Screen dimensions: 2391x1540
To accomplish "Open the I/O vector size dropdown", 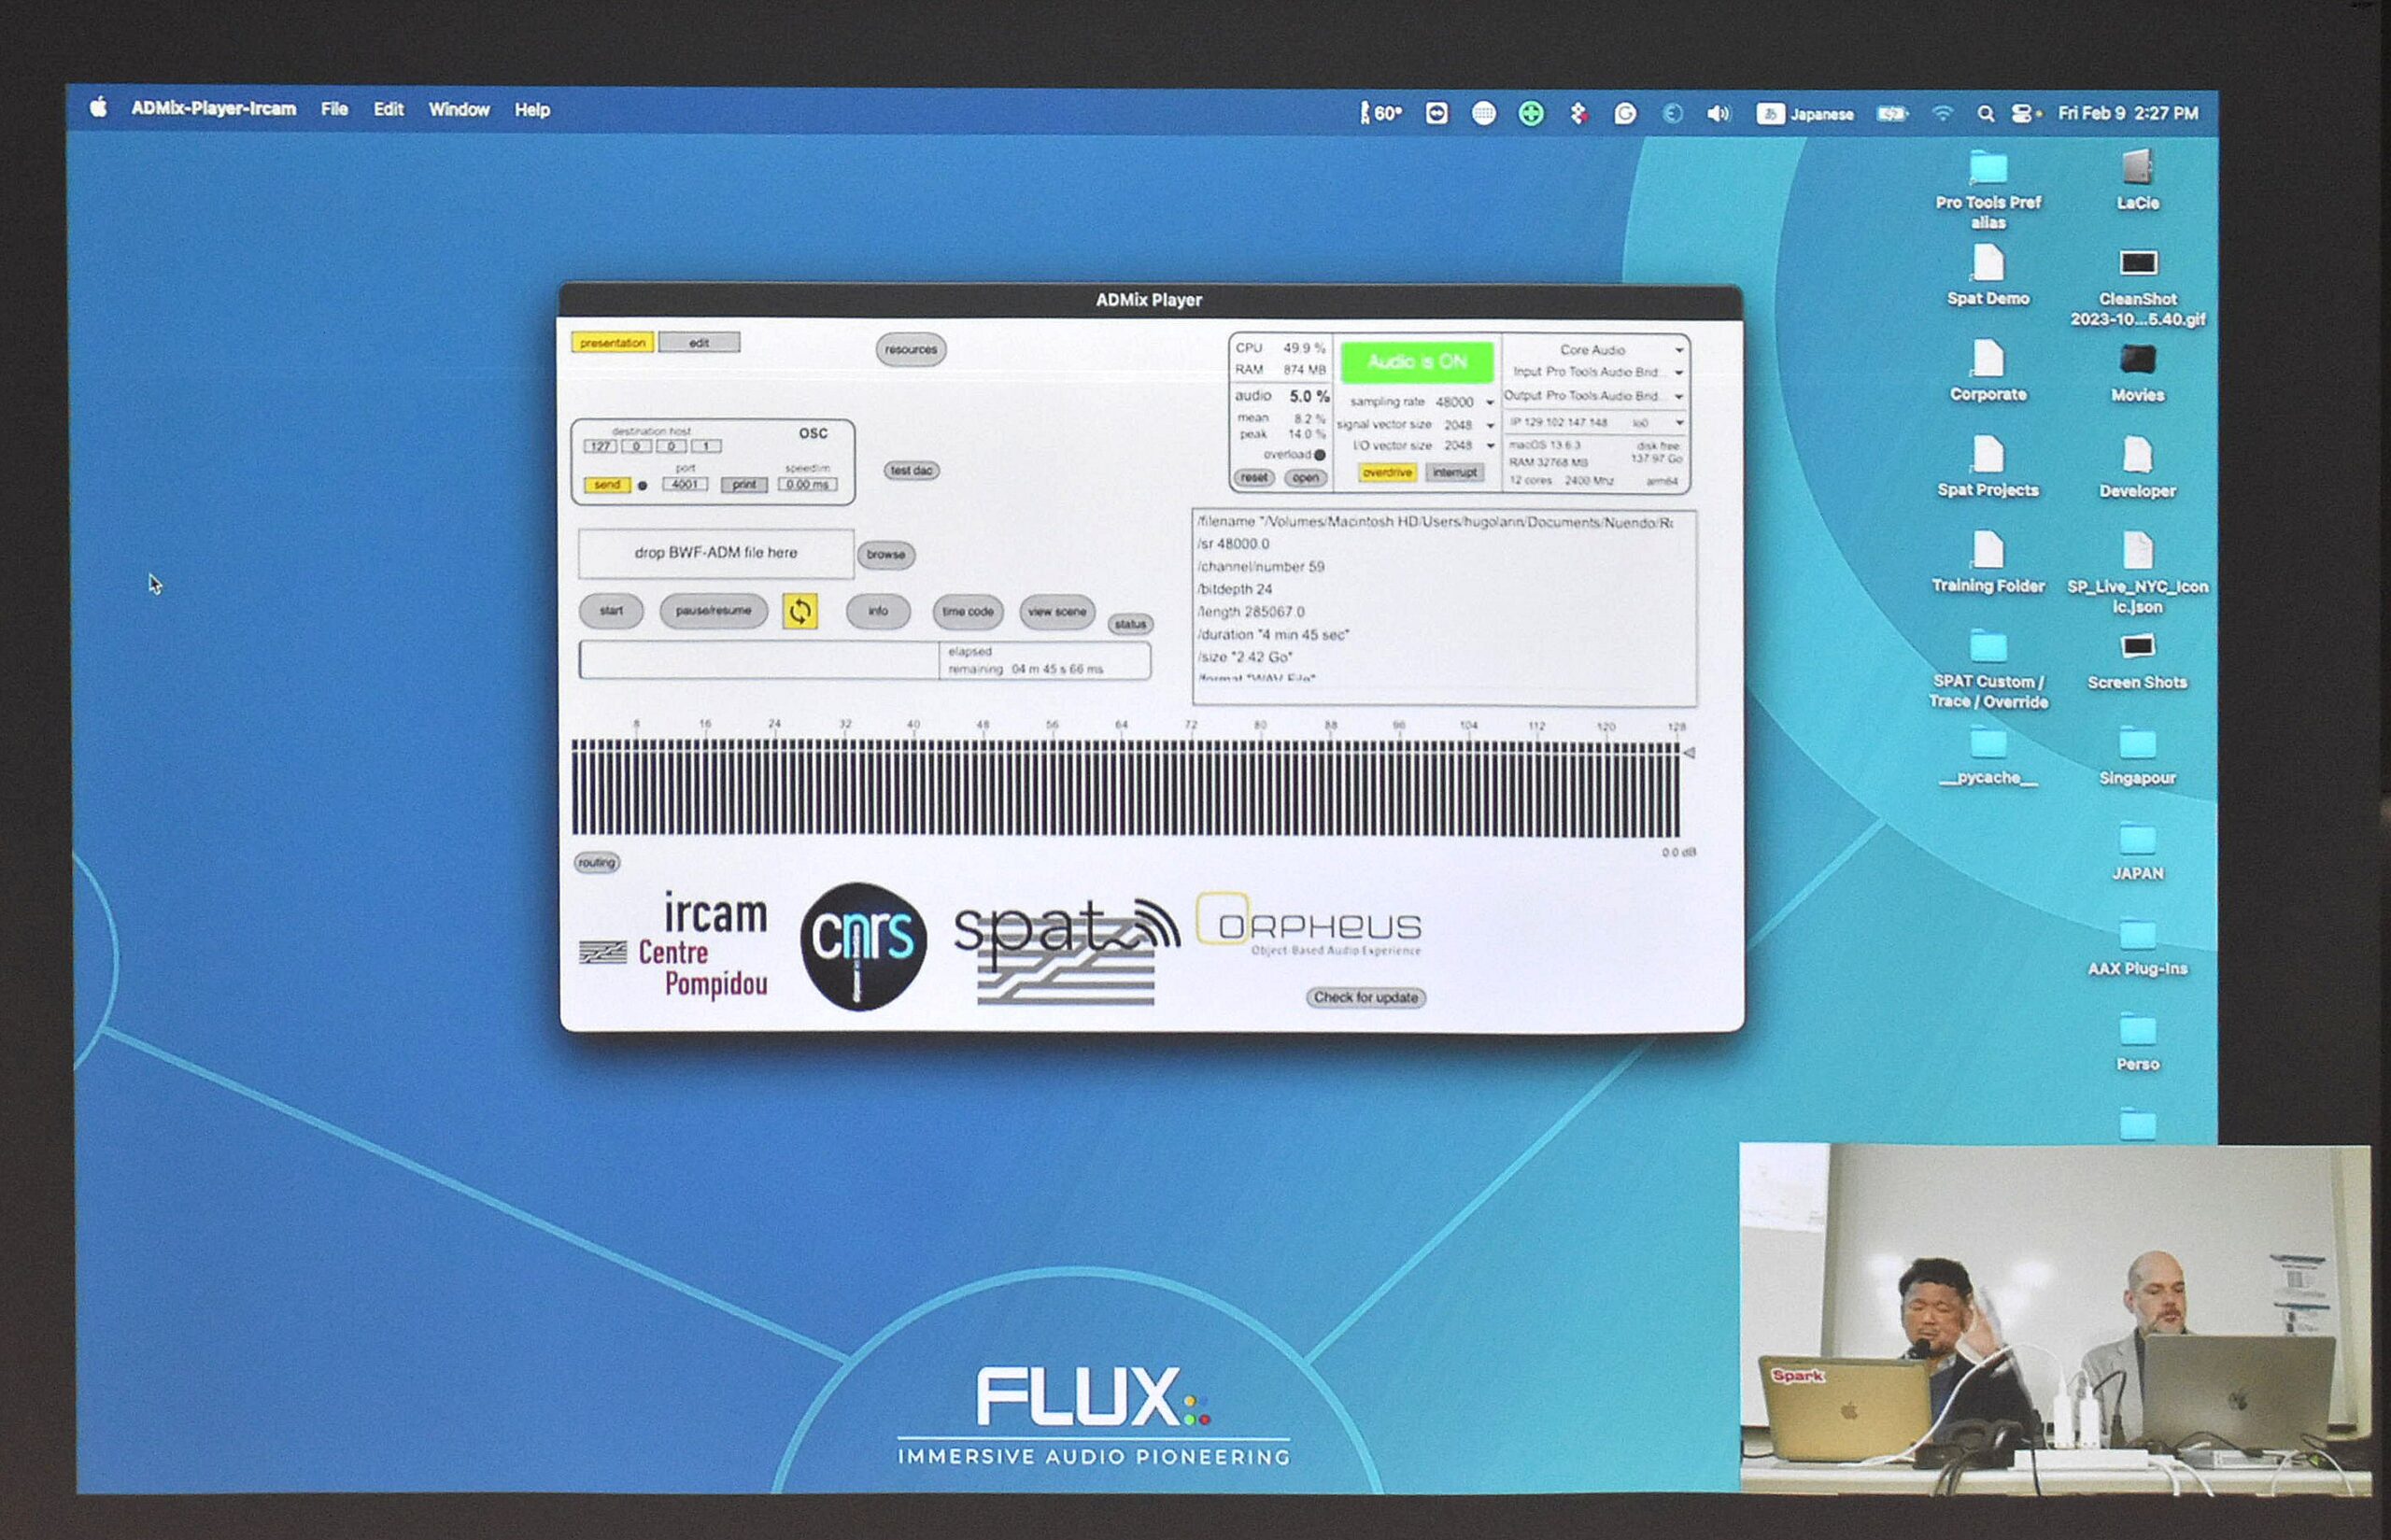I will coord(1468,446).
